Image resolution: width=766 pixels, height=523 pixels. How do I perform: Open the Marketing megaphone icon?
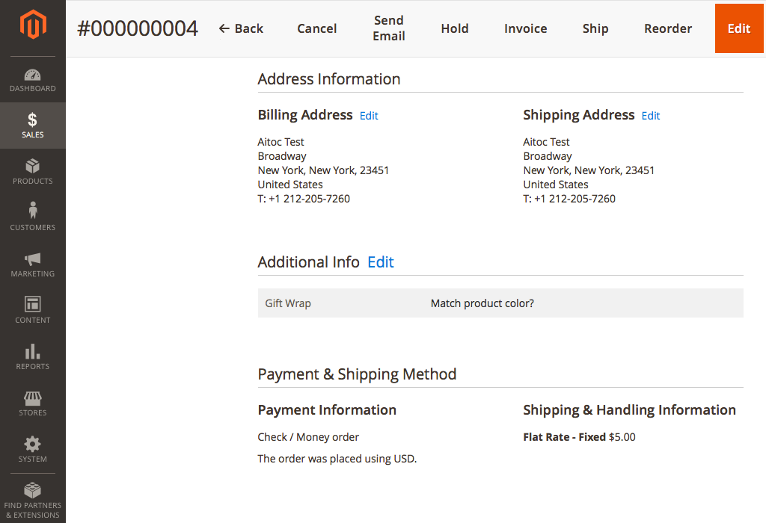point(33,259)
